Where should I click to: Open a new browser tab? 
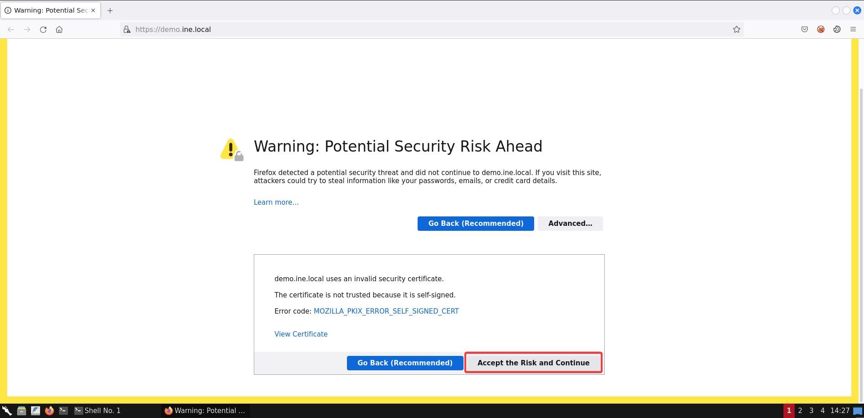pos(110,10)
